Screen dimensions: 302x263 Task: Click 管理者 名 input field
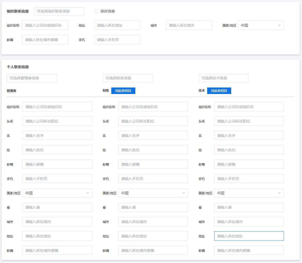pos(57,136)
